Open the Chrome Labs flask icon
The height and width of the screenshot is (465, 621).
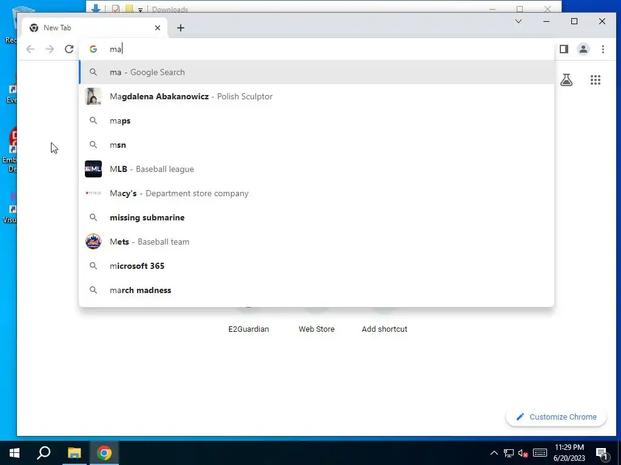(x=566, y=80)
